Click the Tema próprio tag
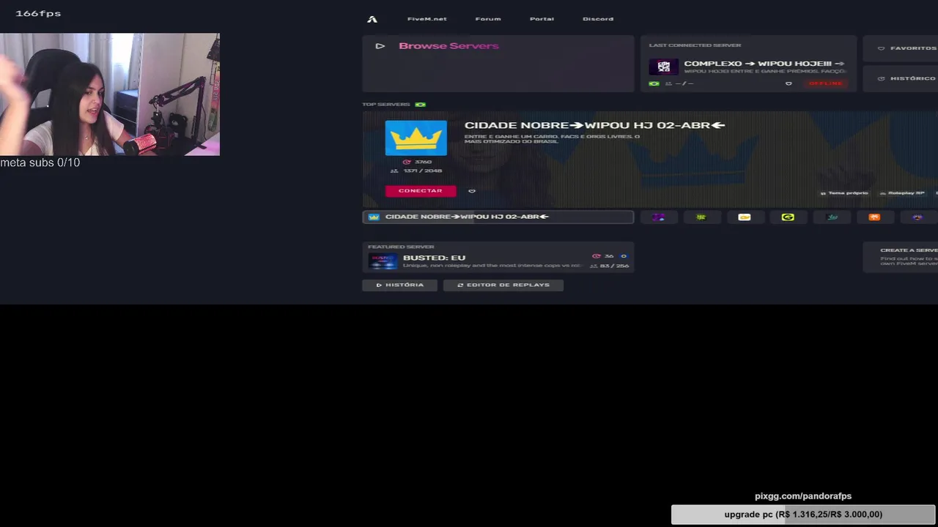This screenshot has height=527, width=938. 844,193
